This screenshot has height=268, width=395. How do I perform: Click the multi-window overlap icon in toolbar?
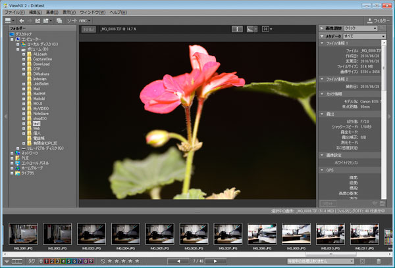tap(59, 21)
